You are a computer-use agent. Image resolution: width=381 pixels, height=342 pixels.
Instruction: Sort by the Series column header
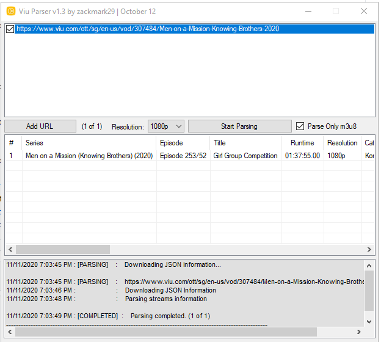89,143
